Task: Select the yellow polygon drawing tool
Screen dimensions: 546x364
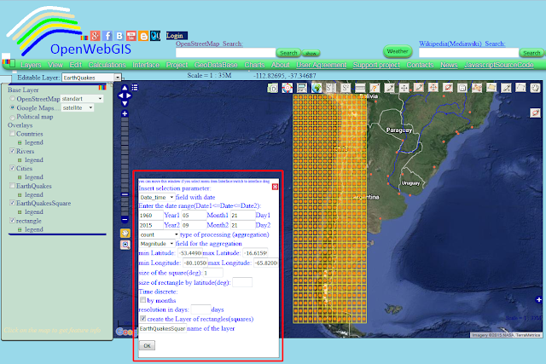Action: pos(491,88)
